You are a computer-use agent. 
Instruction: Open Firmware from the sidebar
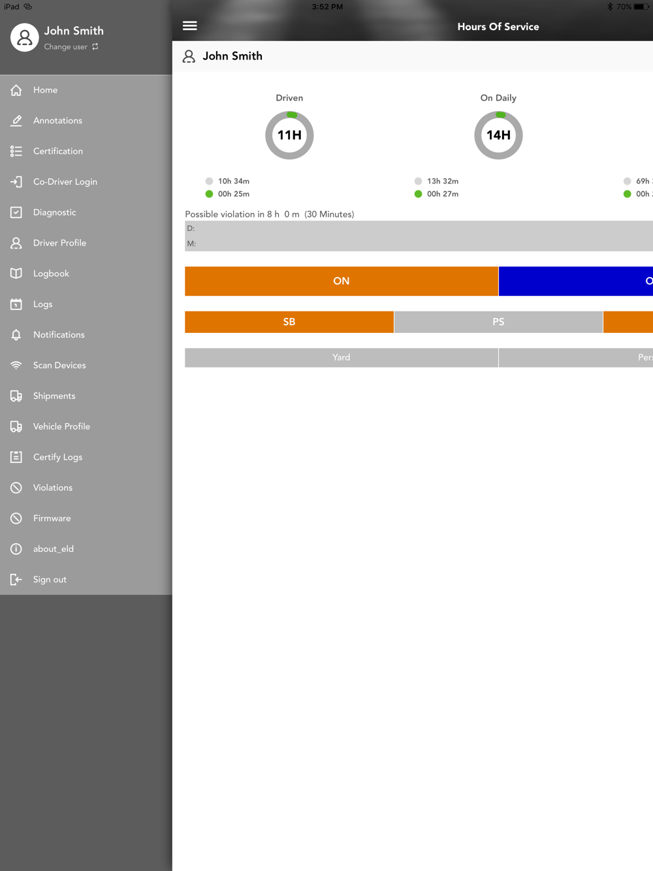[x=86, y=518]
